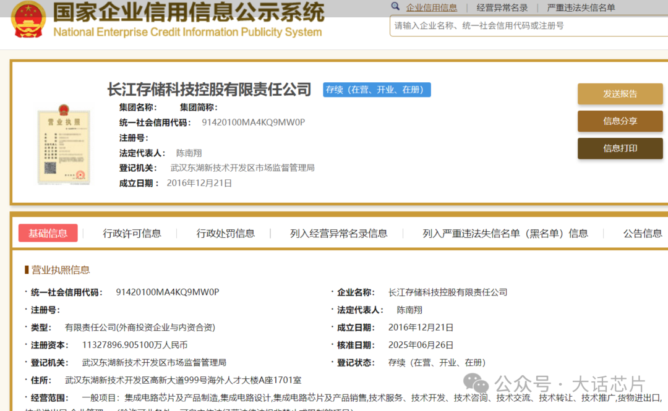Click the license section credit code value
This screenshot has height=411, width=668.
pos(168,292)
